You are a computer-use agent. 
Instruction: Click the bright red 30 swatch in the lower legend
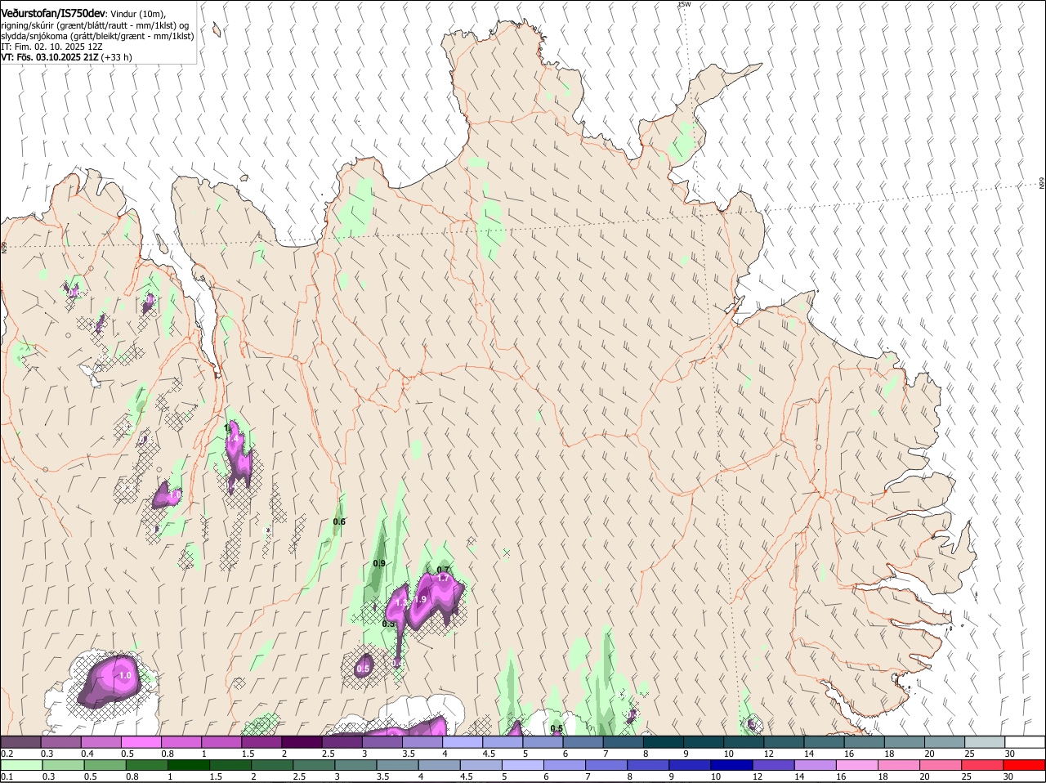click(x=1024, y=765)
